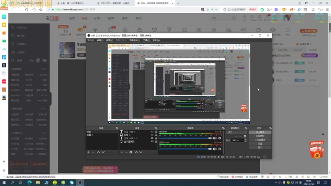The height and width of the screenshot is (186, 331).
Task: Expand the 游戏 dropdown in Douyu navigation
Action: (125, 18)
